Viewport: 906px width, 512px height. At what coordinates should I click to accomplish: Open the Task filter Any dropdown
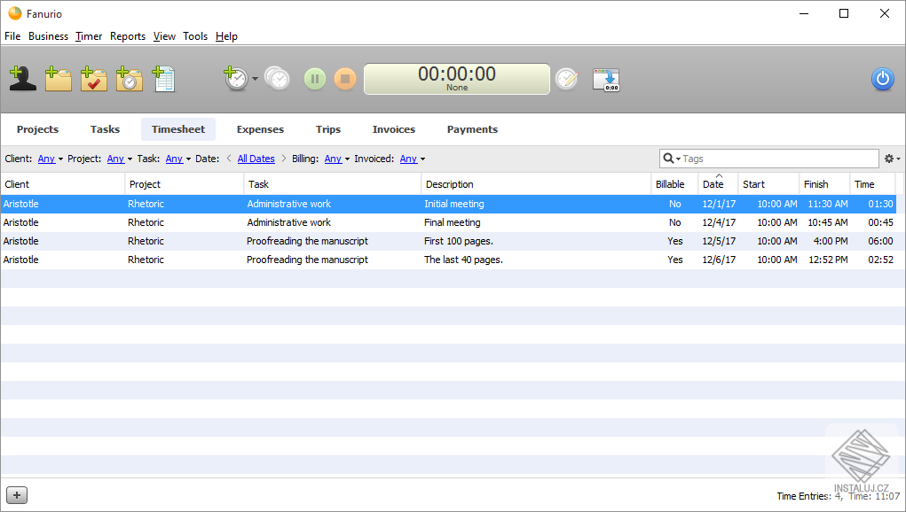tap(178, 159)
